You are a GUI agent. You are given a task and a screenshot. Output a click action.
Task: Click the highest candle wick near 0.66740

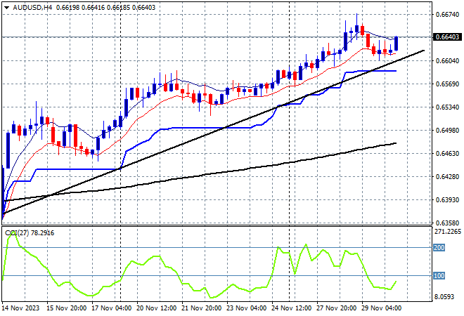pyautogui.click(x=356, y=15)
